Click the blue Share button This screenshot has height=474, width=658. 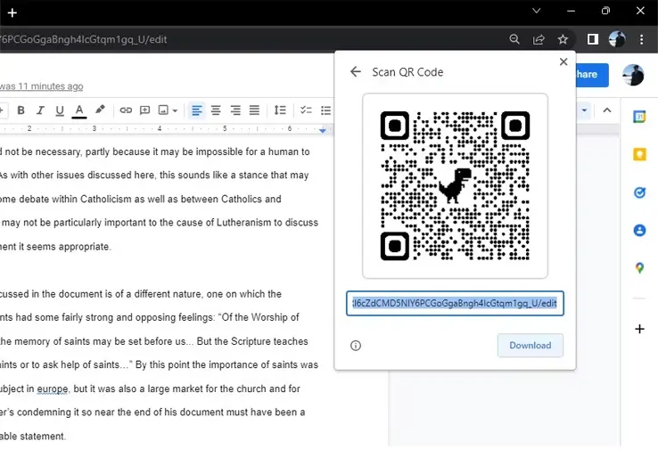(592, 75)
